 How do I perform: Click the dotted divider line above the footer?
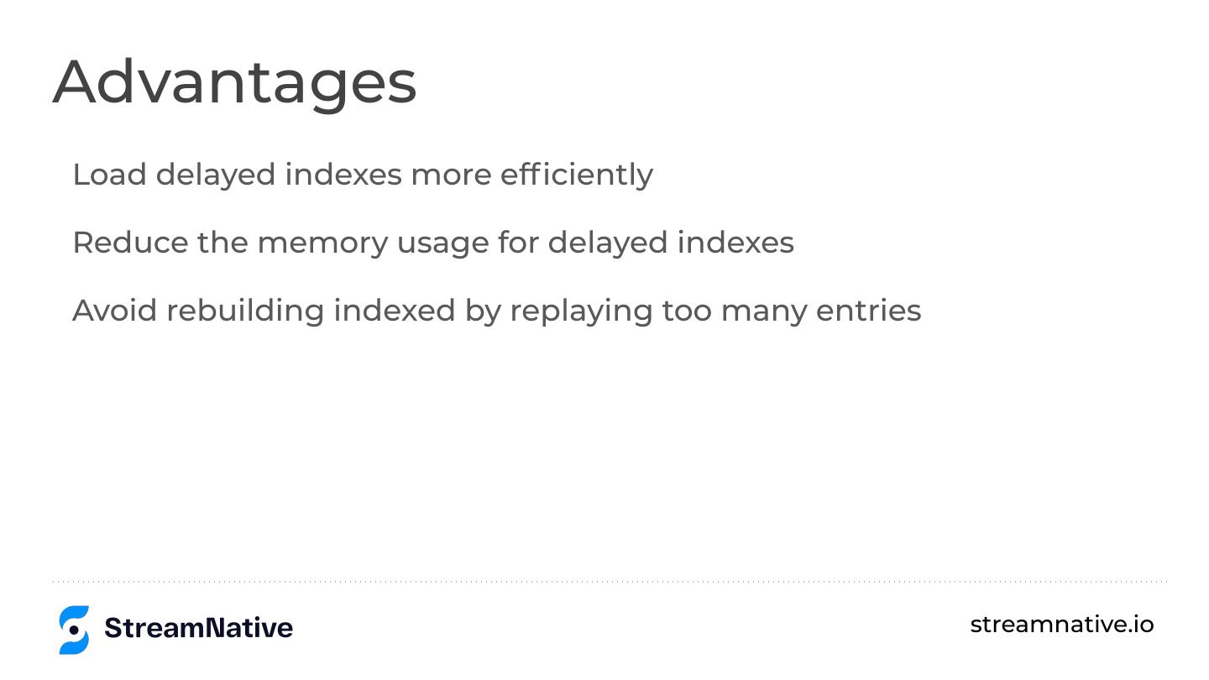[x=610, y=581]
